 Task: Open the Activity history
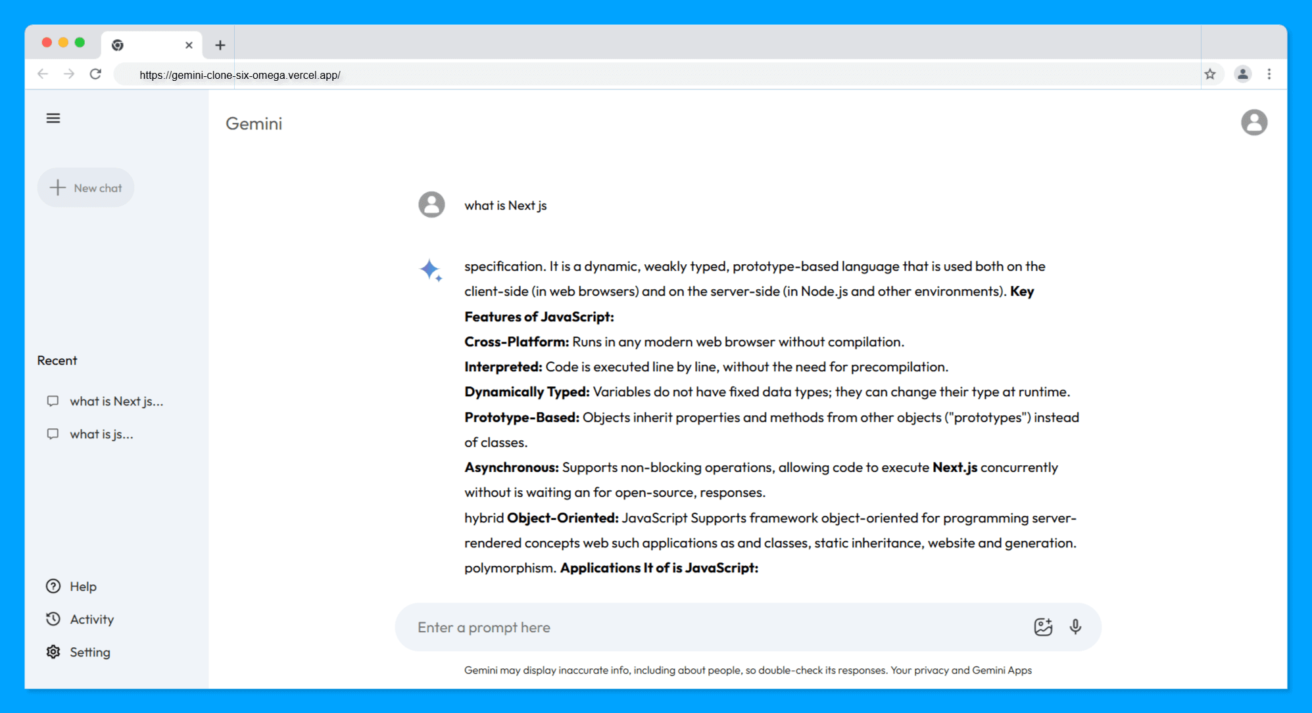[80, 619]
